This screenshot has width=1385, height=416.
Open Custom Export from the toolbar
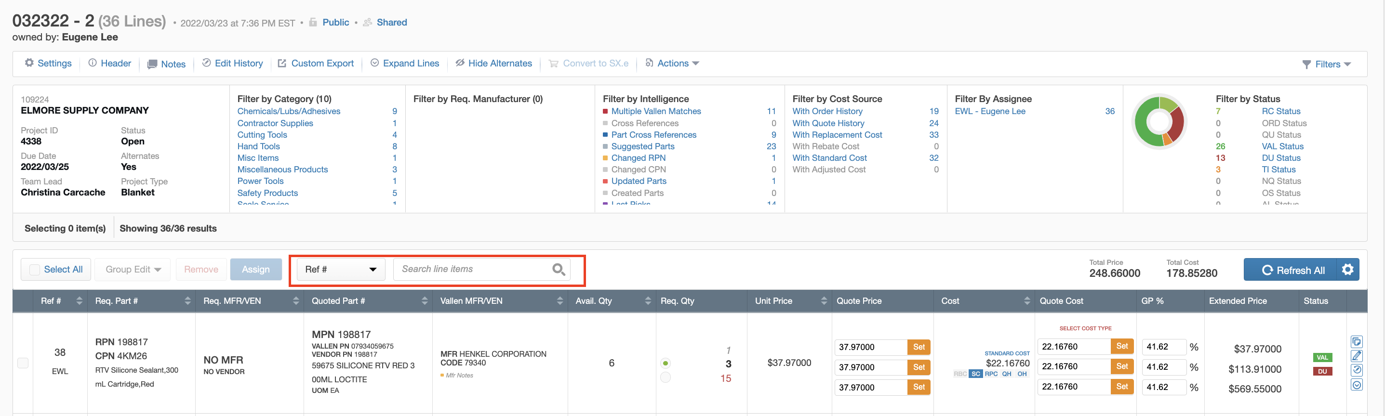point(316,64)
